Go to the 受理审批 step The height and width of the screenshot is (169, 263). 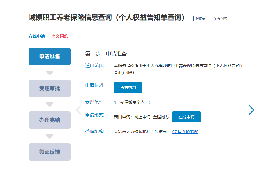point(49,88)
